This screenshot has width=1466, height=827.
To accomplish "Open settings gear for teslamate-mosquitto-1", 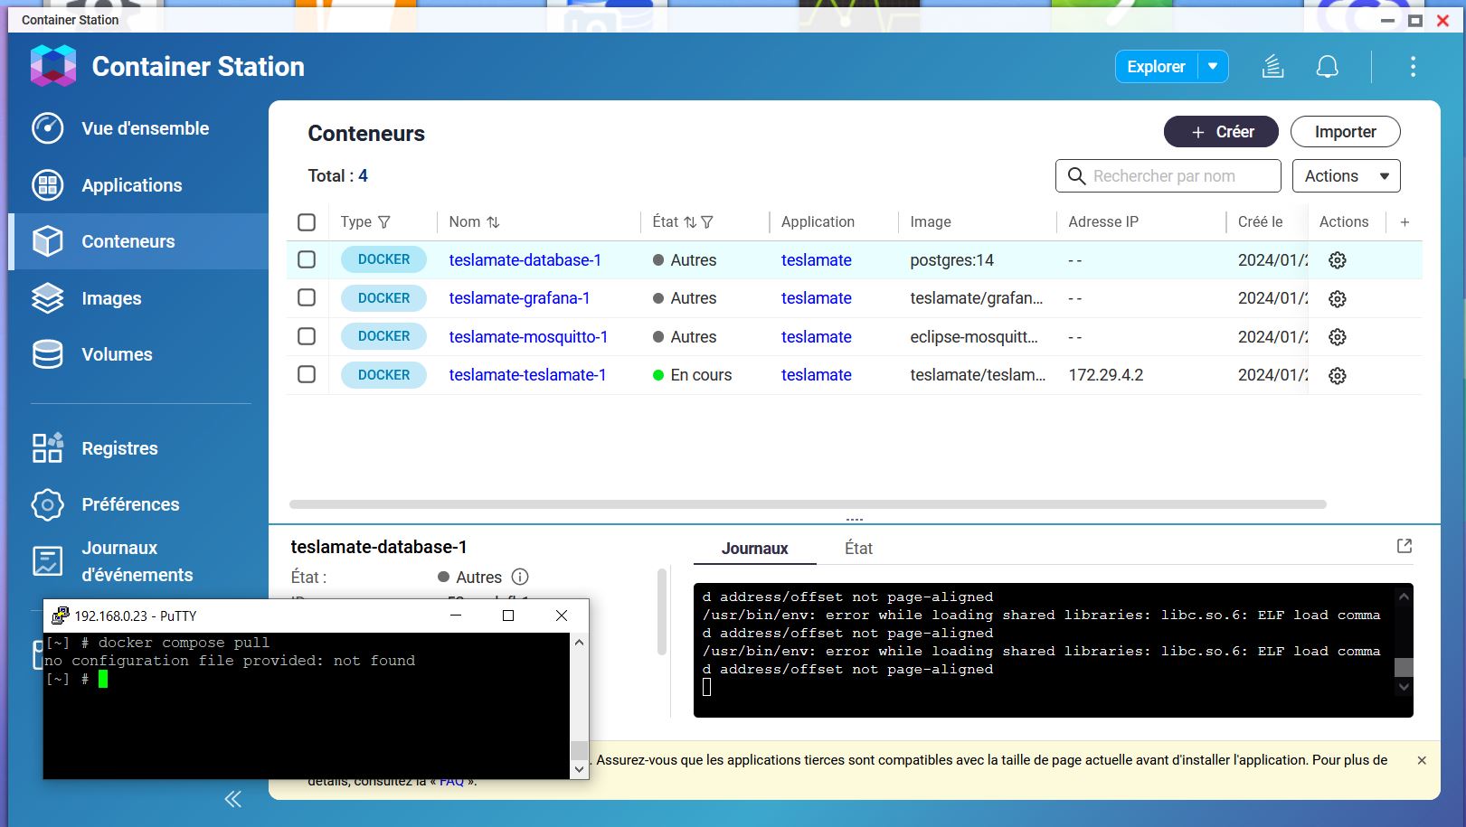I will (x=1338, y=337).
